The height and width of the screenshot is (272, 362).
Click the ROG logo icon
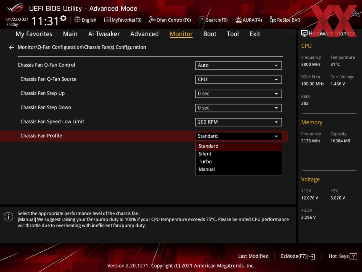coord(15,8)
